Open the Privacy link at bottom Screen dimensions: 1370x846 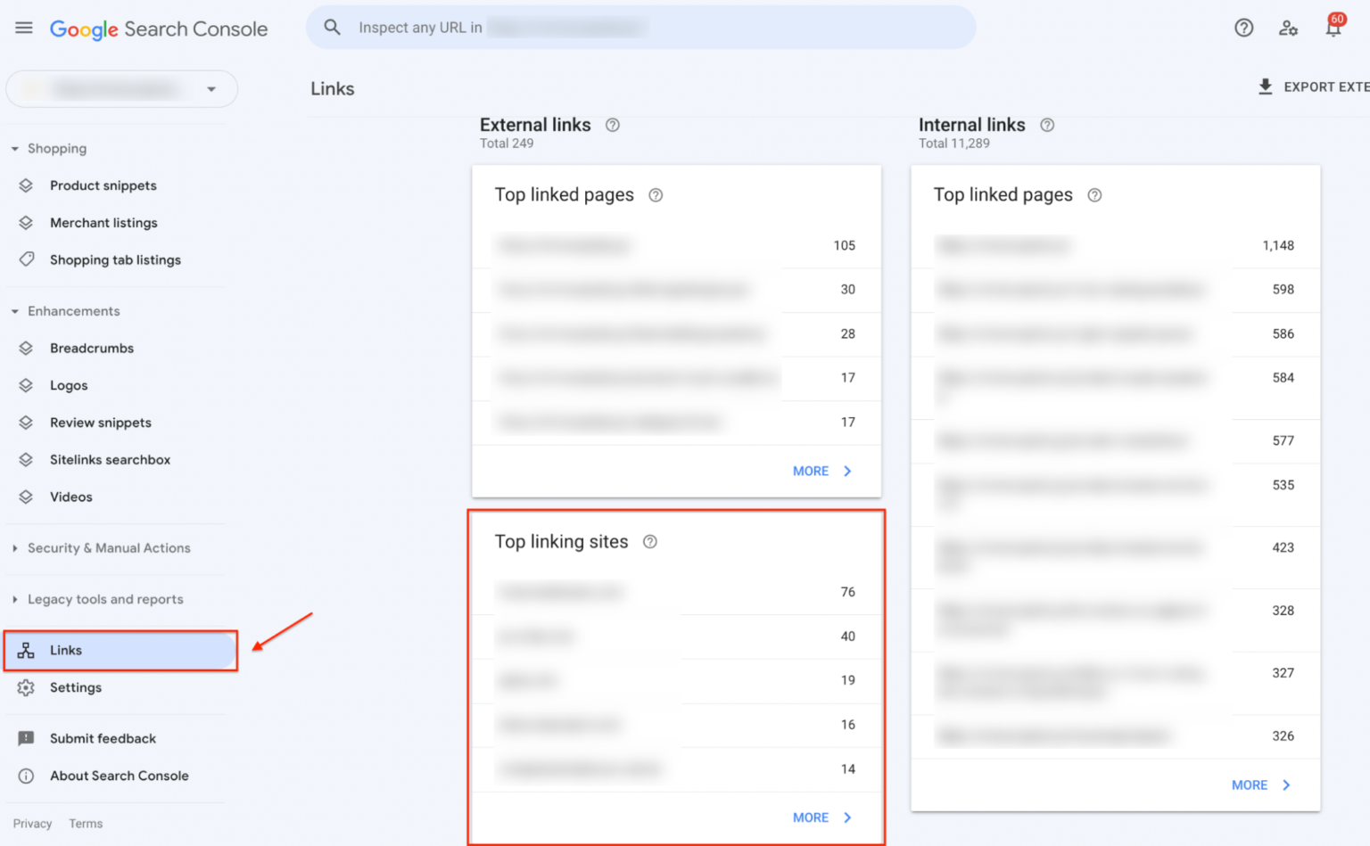pyautogui.click(x=32, y=823)
